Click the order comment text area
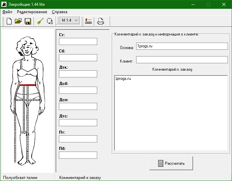The height and width of the screenshot is (181, 232). coord(171,113)
